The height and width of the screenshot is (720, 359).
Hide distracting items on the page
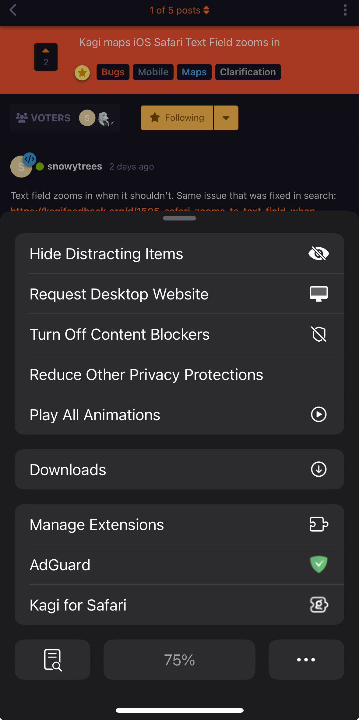pyautogui.click(x=179, y=254)
